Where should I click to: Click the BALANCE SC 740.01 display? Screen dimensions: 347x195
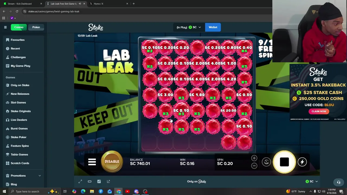[x=140, y=162]
